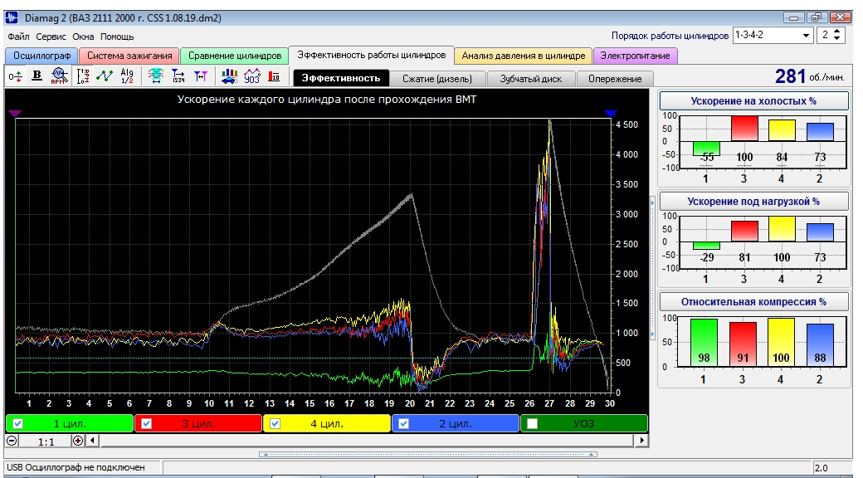The image size is (863, 478).
Task: Click the 2.0 version text in status bar
Action: pos(821,468)
